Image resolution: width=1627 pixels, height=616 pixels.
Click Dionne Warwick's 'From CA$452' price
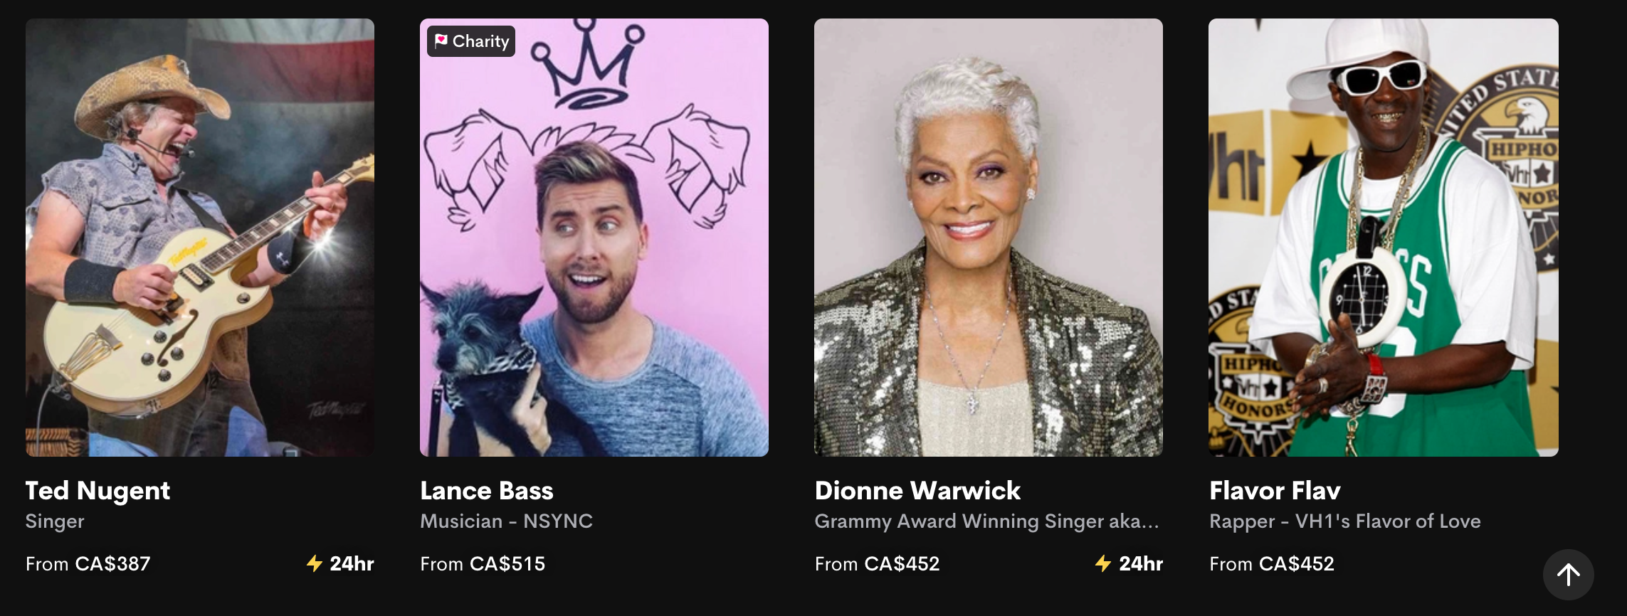click(x=878, y=564)
